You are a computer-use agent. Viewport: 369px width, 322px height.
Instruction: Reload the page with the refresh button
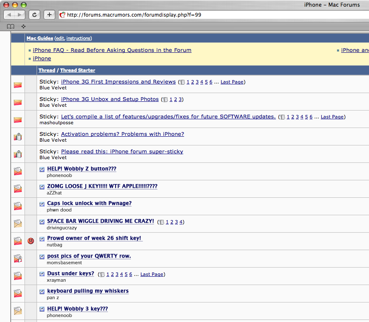point(34,15)
